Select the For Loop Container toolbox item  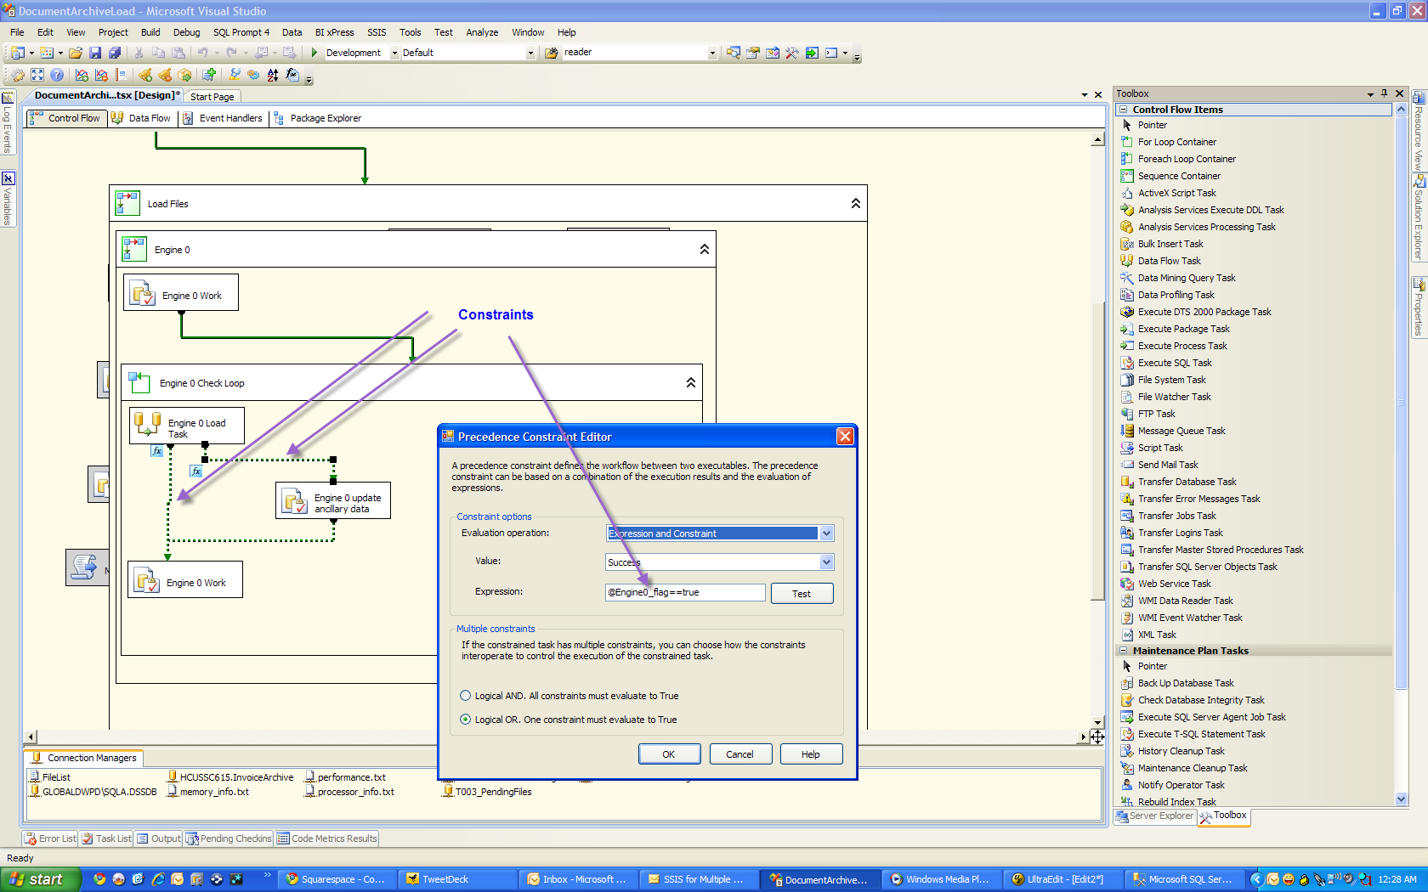point(1176,142)
